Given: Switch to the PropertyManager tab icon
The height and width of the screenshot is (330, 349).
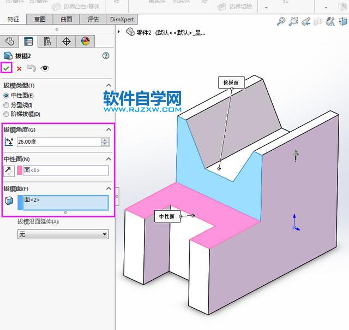Looking at the screenshot, I should [28, 42].
